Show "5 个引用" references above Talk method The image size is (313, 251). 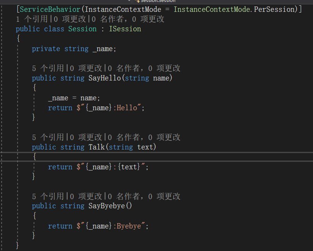(x=48, y=137)
